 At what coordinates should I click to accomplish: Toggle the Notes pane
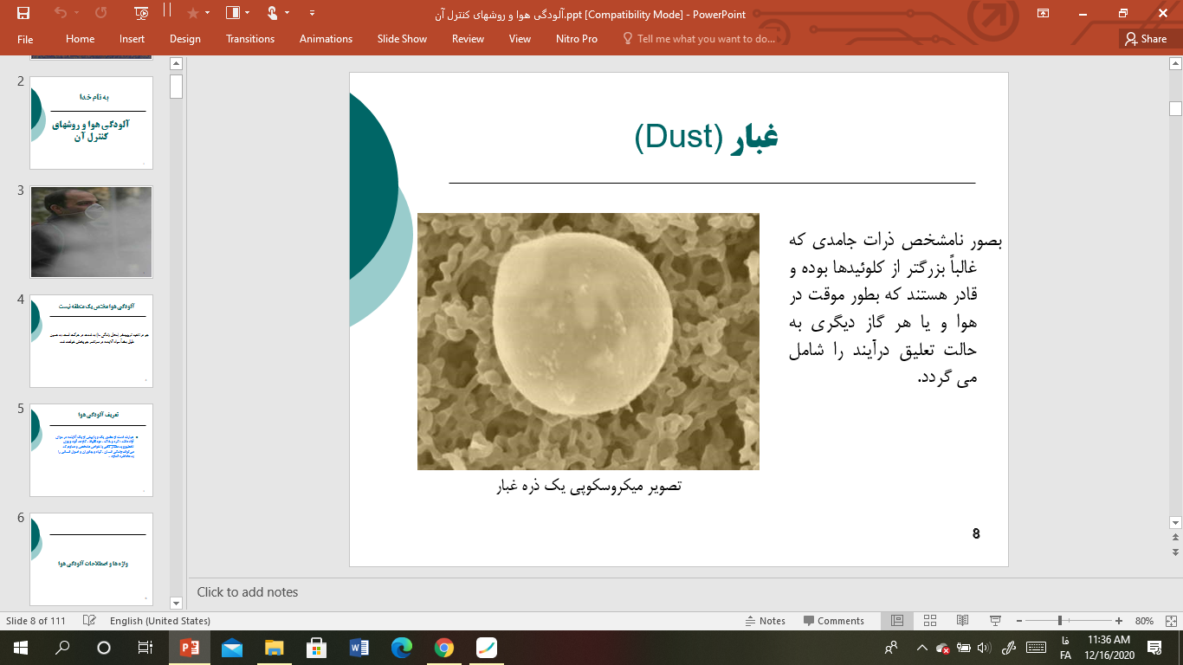[x=766, y=621]
